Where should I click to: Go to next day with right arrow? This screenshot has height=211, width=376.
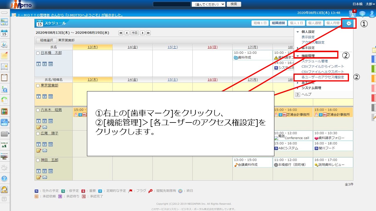pyautogui.click(x=142, y=33)
